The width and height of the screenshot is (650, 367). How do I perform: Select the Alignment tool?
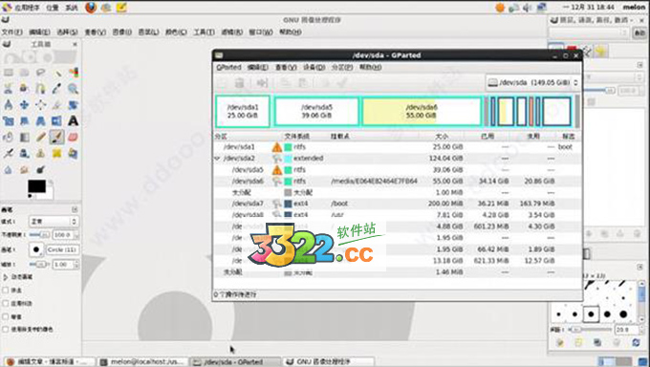click(x=40, y=104)
